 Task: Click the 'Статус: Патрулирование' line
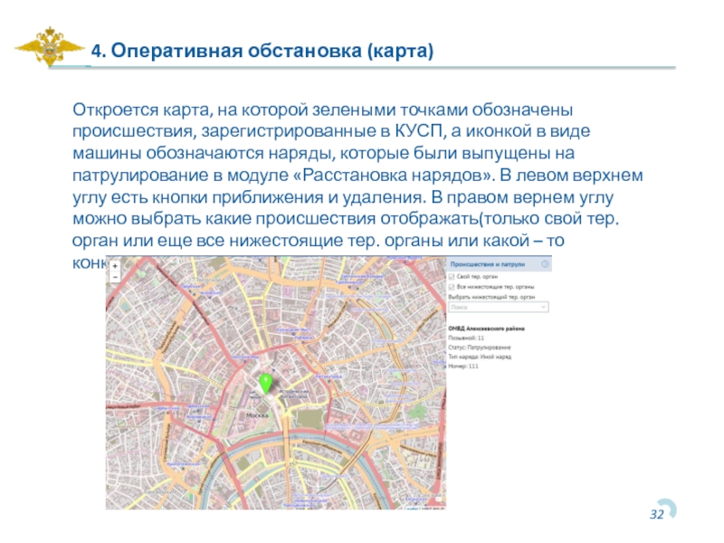coord(480,348)
